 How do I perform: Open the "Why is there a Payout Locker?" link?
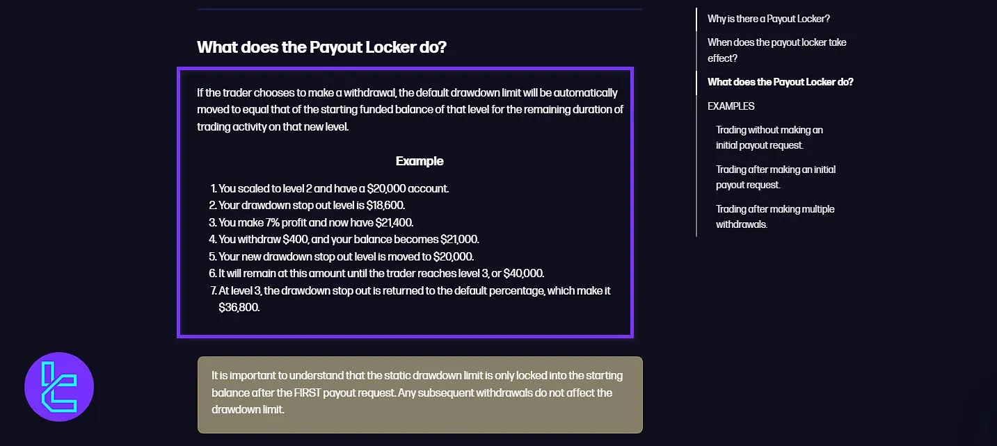click(x=768, y=19)
